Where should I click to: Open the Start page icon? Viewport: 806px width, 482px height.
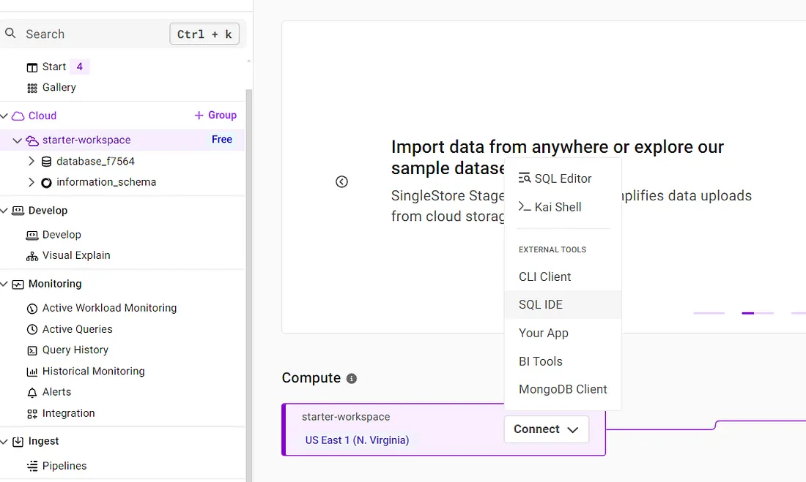pyautogui.click(x=32, y=67)
